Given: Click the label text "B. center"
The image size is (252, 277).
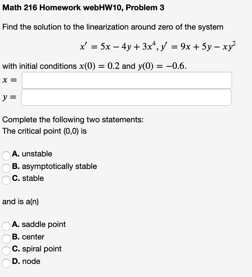Looking at the screenshot, I should coord(28,237).
